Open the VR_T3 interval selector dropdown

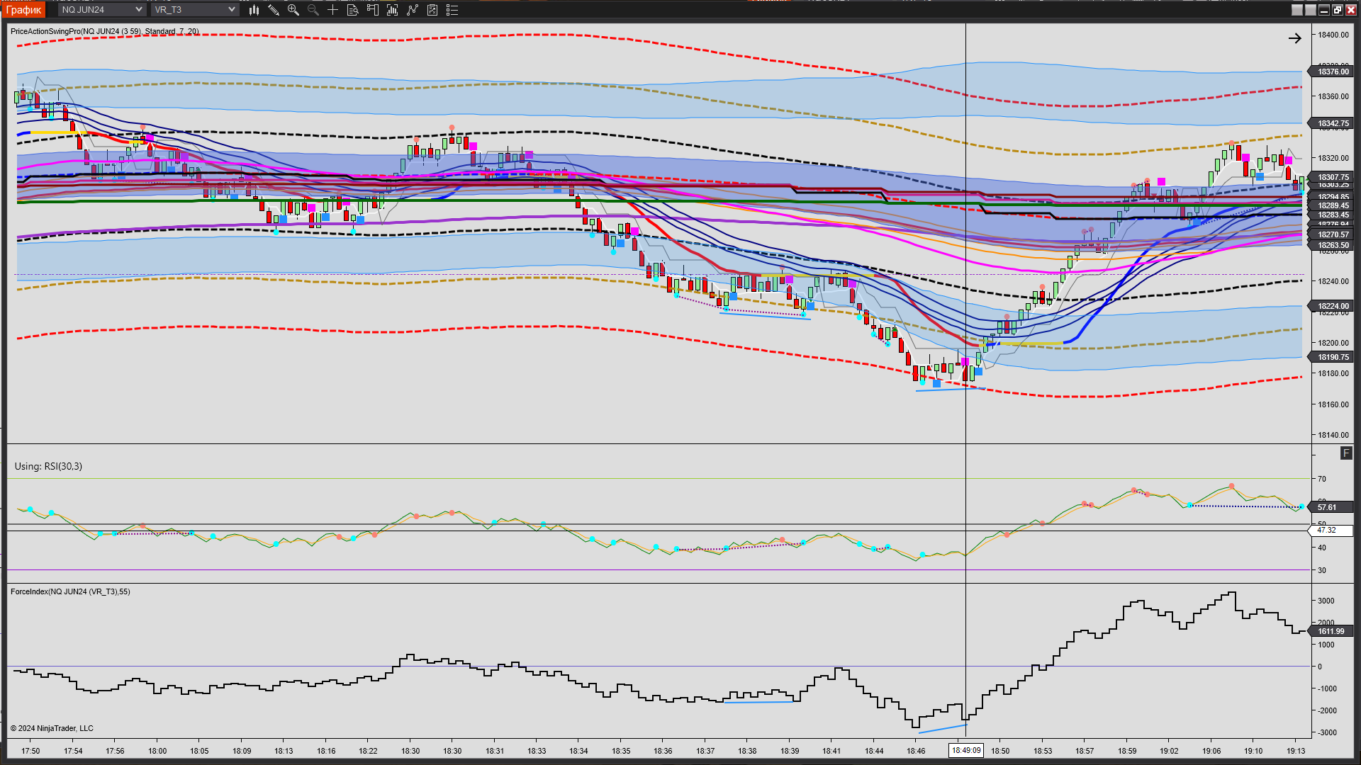(x=195, y=9)
